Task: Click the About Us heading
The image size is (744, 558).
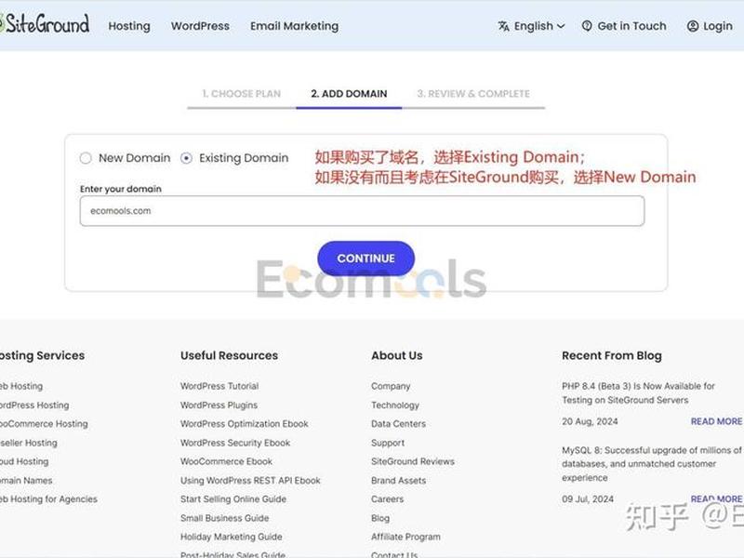Action: point(397,355)
